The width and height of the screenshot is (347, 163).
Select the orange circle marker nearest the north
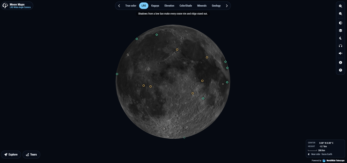click(x=177, y=50)
